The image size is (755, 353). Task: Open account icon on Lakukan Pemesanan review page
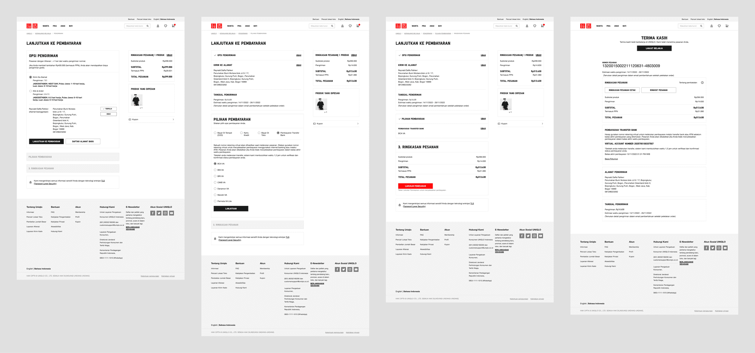pos(527,26)
